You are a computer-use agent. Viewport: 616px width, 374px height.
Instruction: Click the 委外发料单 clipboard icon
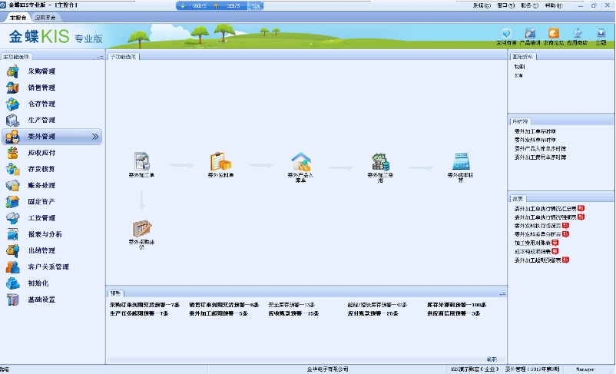coord(220,161)
